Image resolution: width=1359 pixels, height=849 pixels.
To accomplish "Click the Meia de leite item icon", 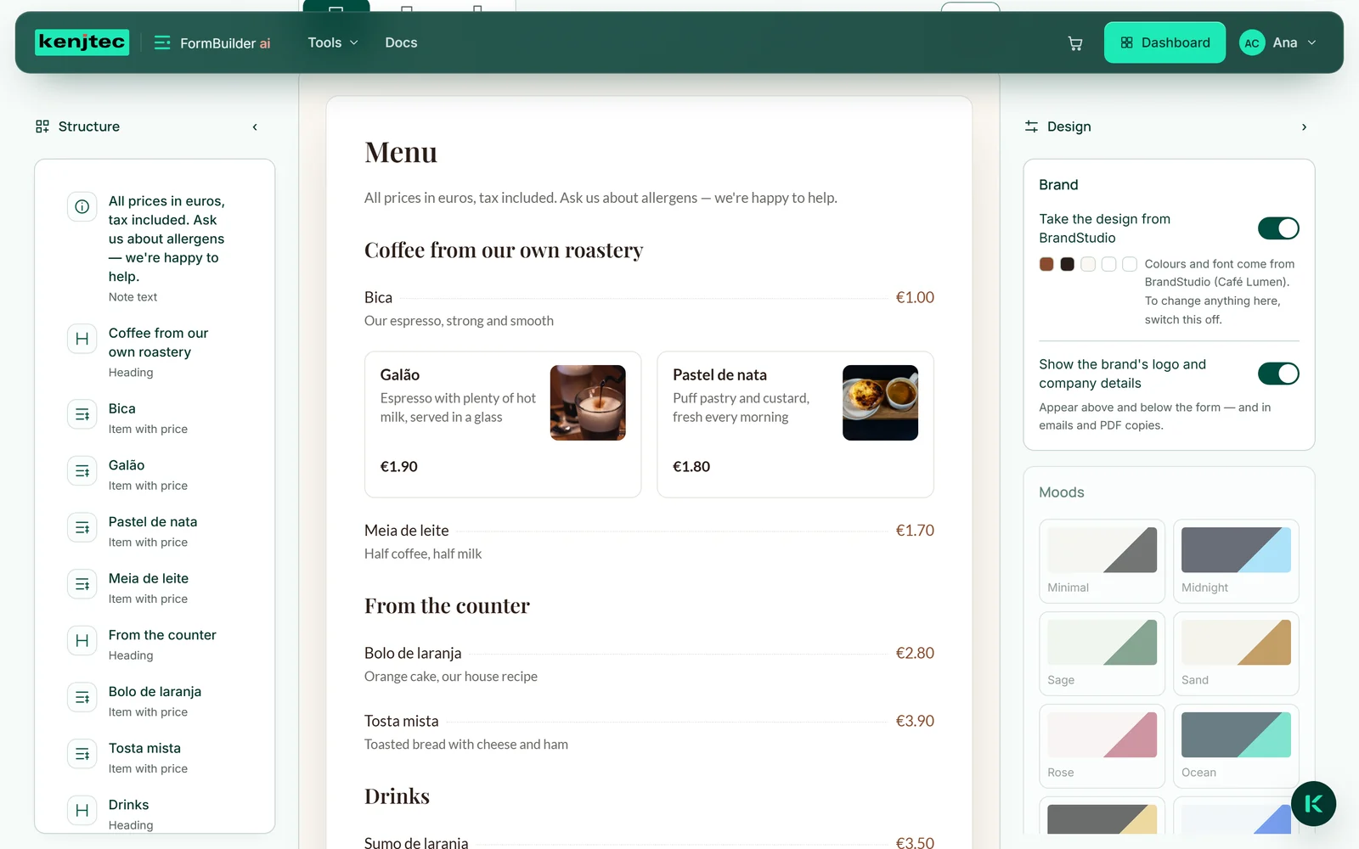I will [82, 584].
